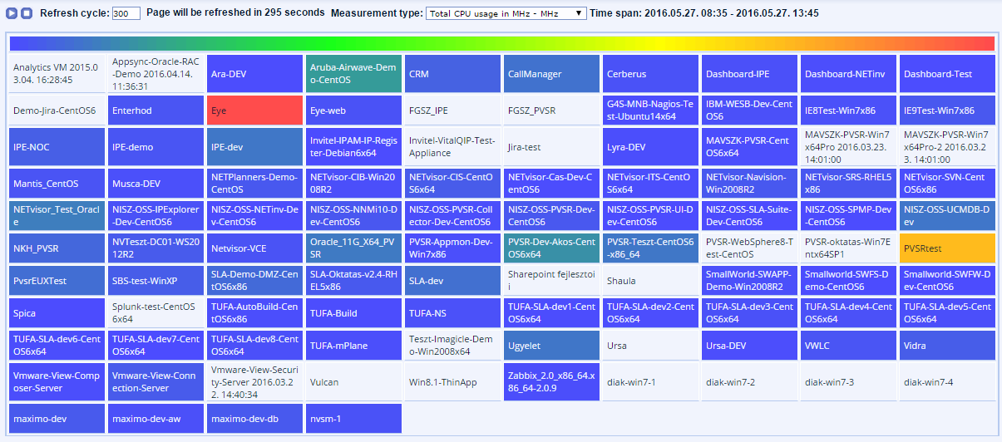Click the Ursa tile

point(649,346)
